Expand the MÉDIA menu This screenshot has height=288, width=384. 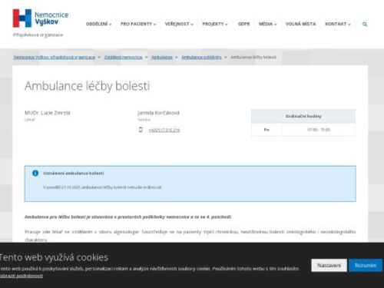pyautogui.click(x=268, y=24)
